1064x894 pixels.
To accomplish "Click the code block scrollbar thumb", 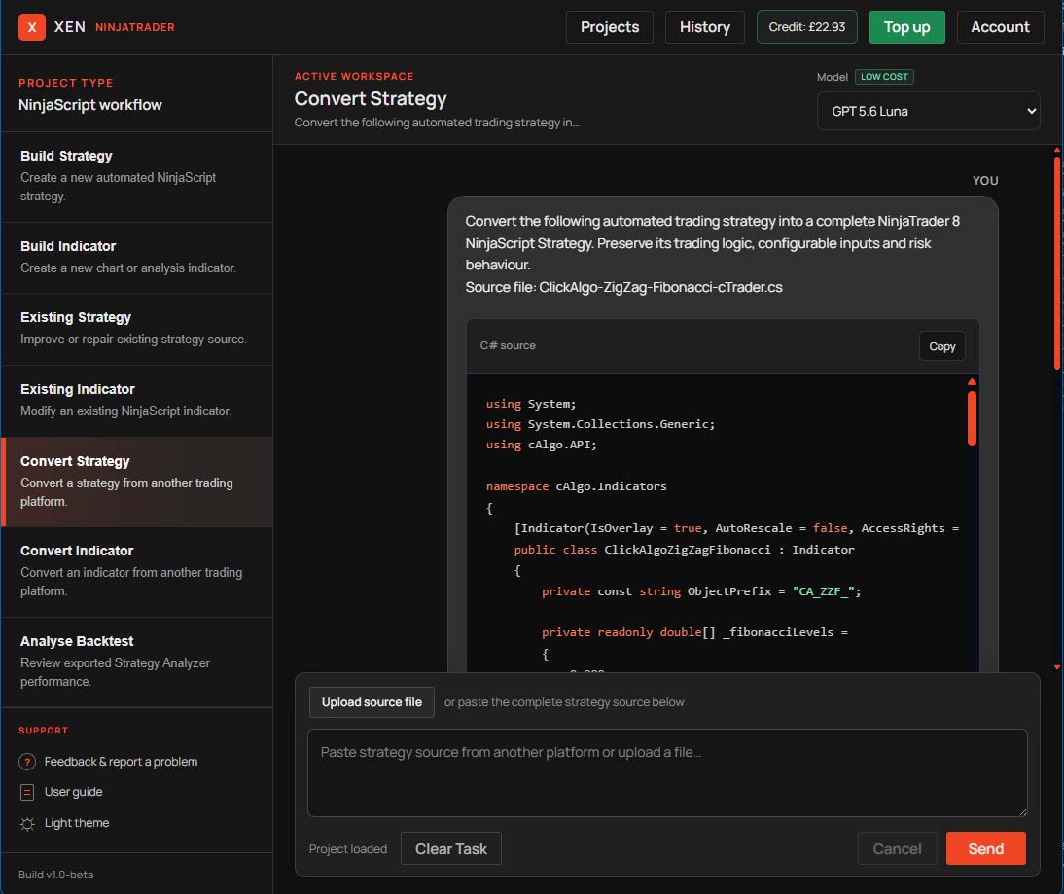I will (x=972, y=418).
